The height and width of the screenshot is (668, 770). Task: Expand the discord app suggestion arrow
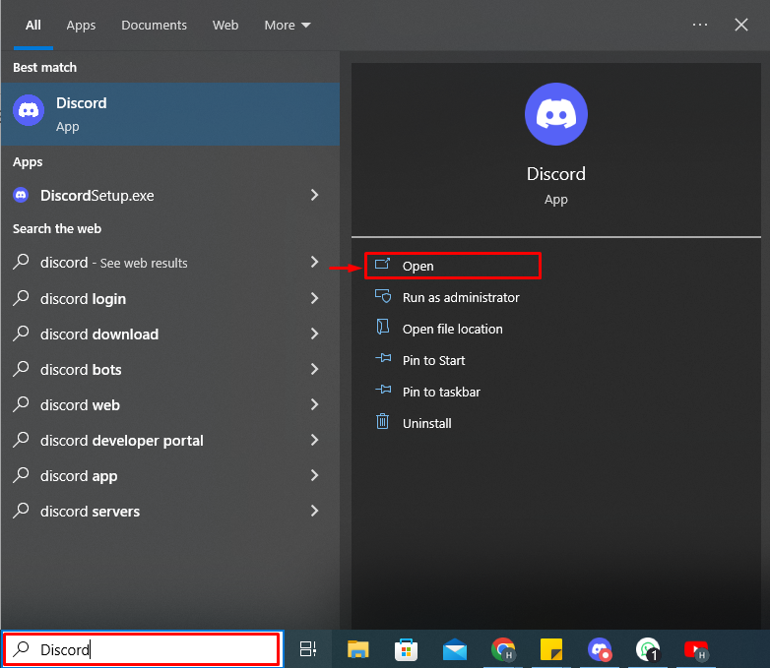pos(315,475)
